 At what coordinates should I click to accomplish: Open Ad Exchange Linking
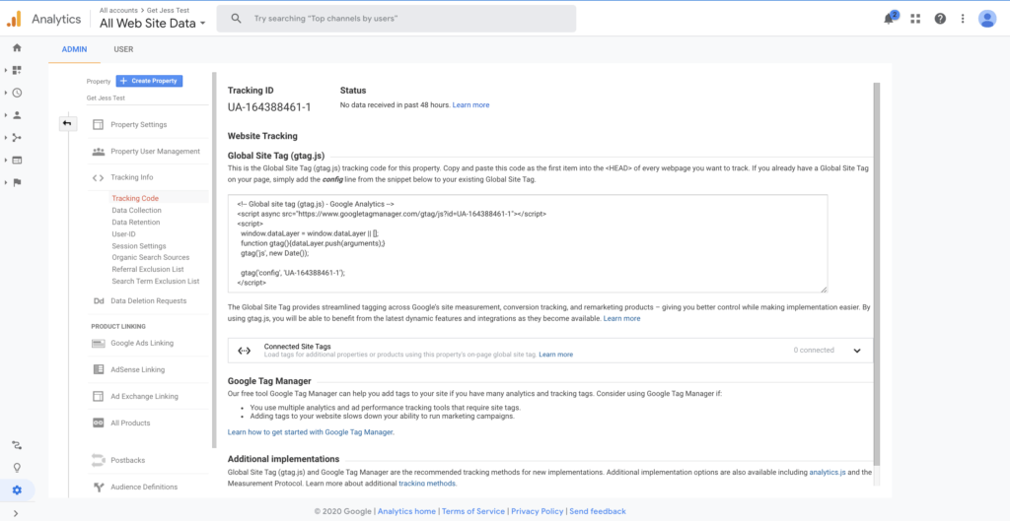(144, 396)
